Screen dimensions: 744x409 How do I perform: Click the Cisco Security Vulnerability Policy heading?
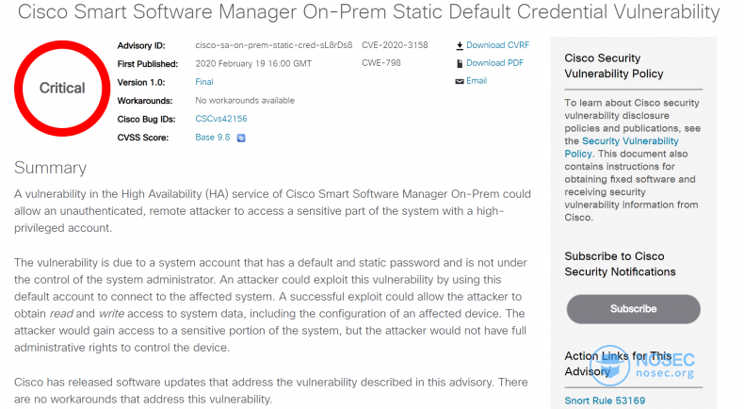[x=614, y=66]
